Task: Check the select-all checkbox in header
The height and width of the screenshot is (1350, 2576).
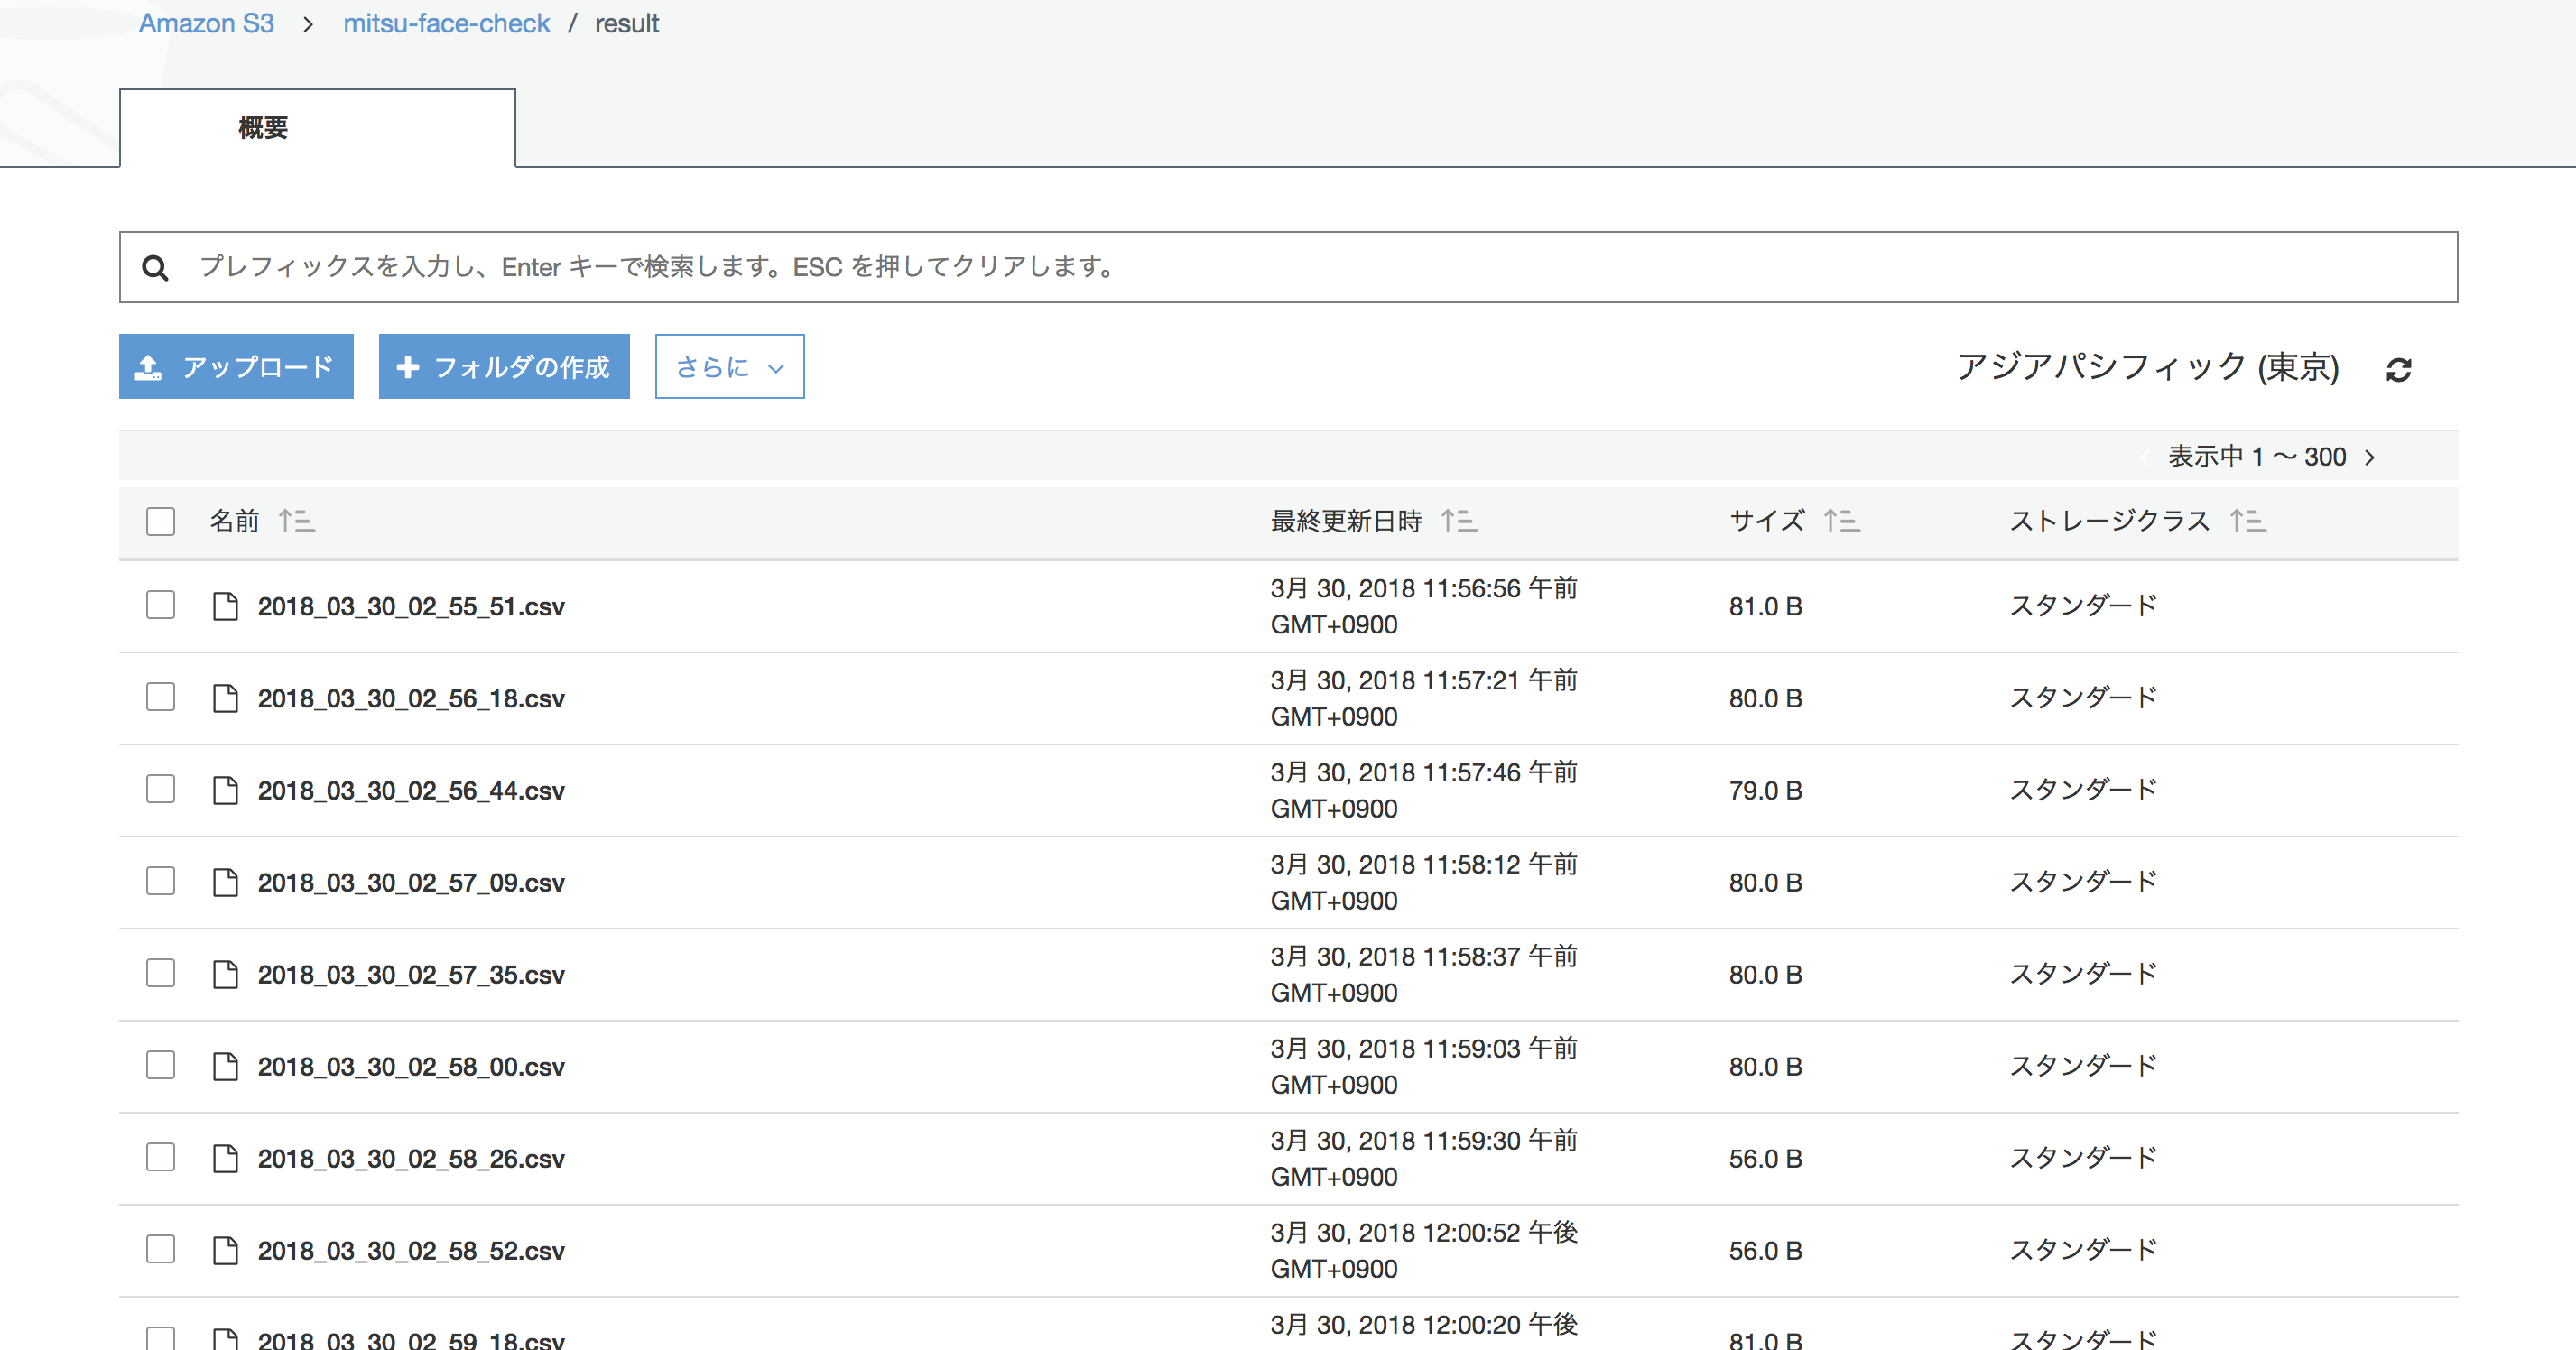Action: (161, 521)
